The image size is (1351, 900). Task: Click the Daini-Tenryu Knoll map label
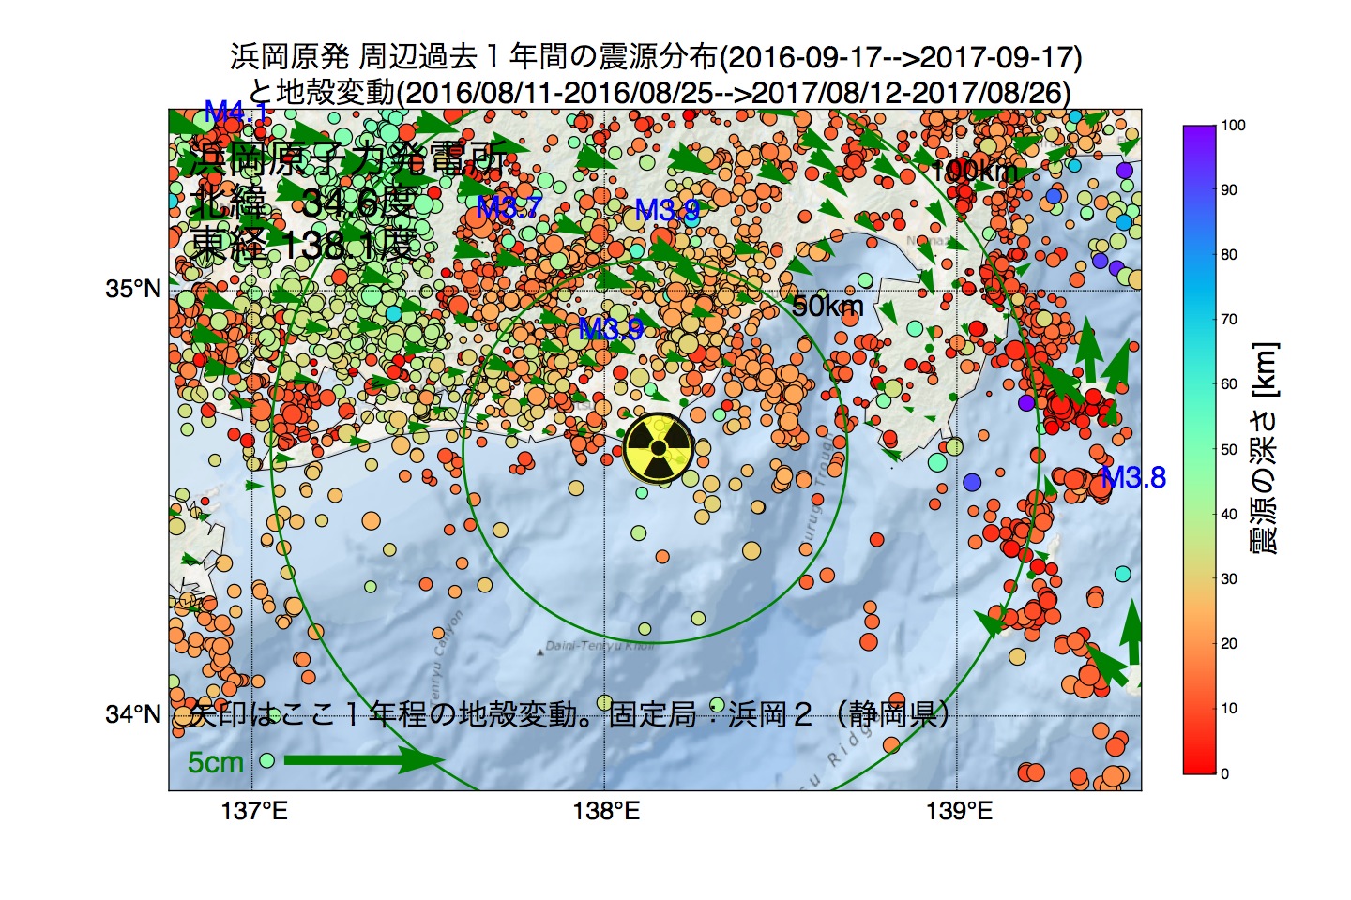(600, 646)
